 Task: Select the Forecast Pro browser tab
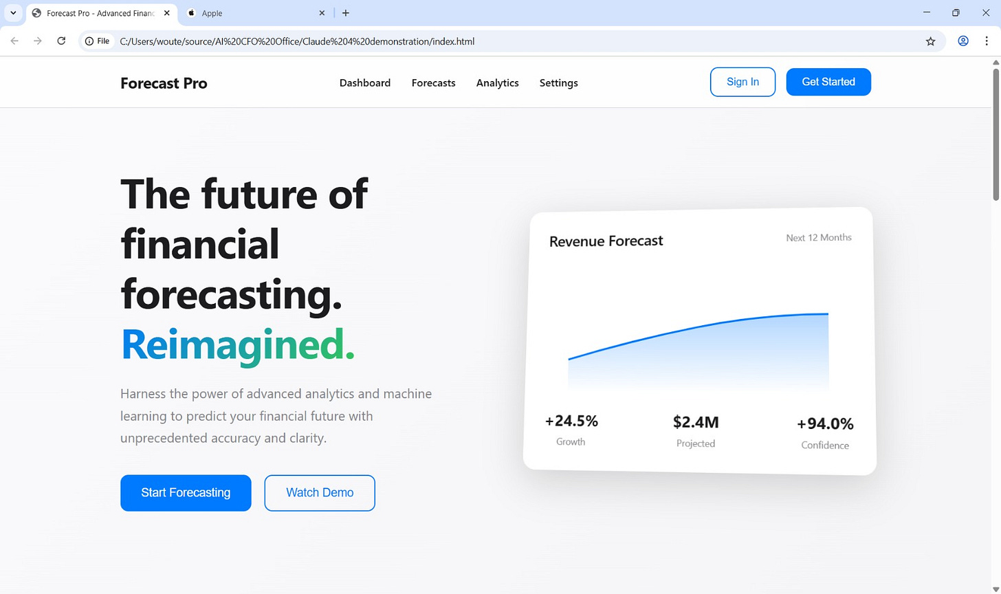click(x=101, y=13)
